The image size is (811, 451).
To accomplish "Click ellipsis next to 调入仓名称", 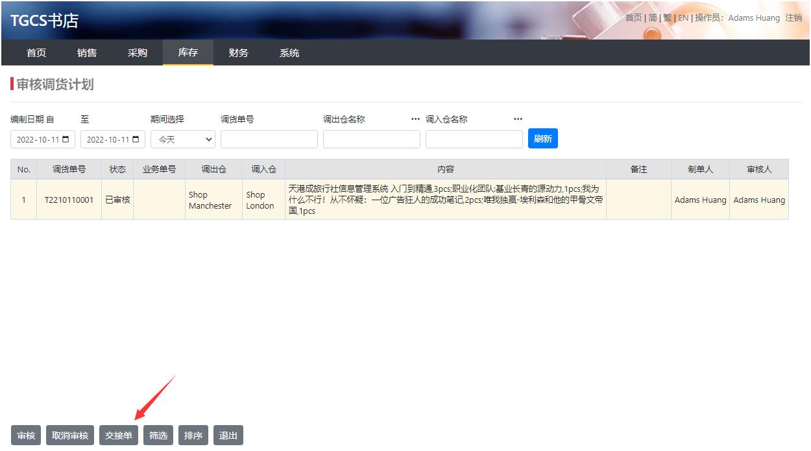I will (518, 119).
